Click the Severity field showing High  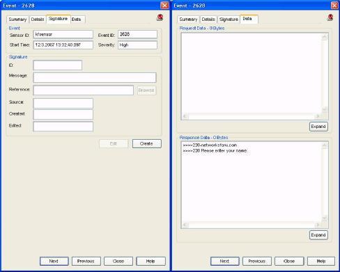pos(137,45)
